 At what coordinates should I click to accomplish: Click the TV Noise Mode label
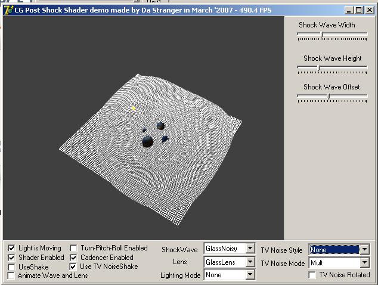click(x=283, y=264)
